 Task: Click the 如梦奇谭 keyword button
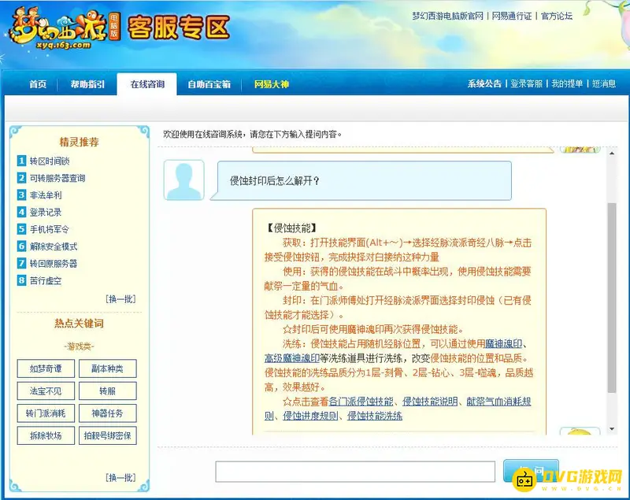coord(46,369)
